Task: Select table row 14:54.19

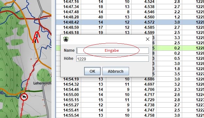Action: pos(130,79)
